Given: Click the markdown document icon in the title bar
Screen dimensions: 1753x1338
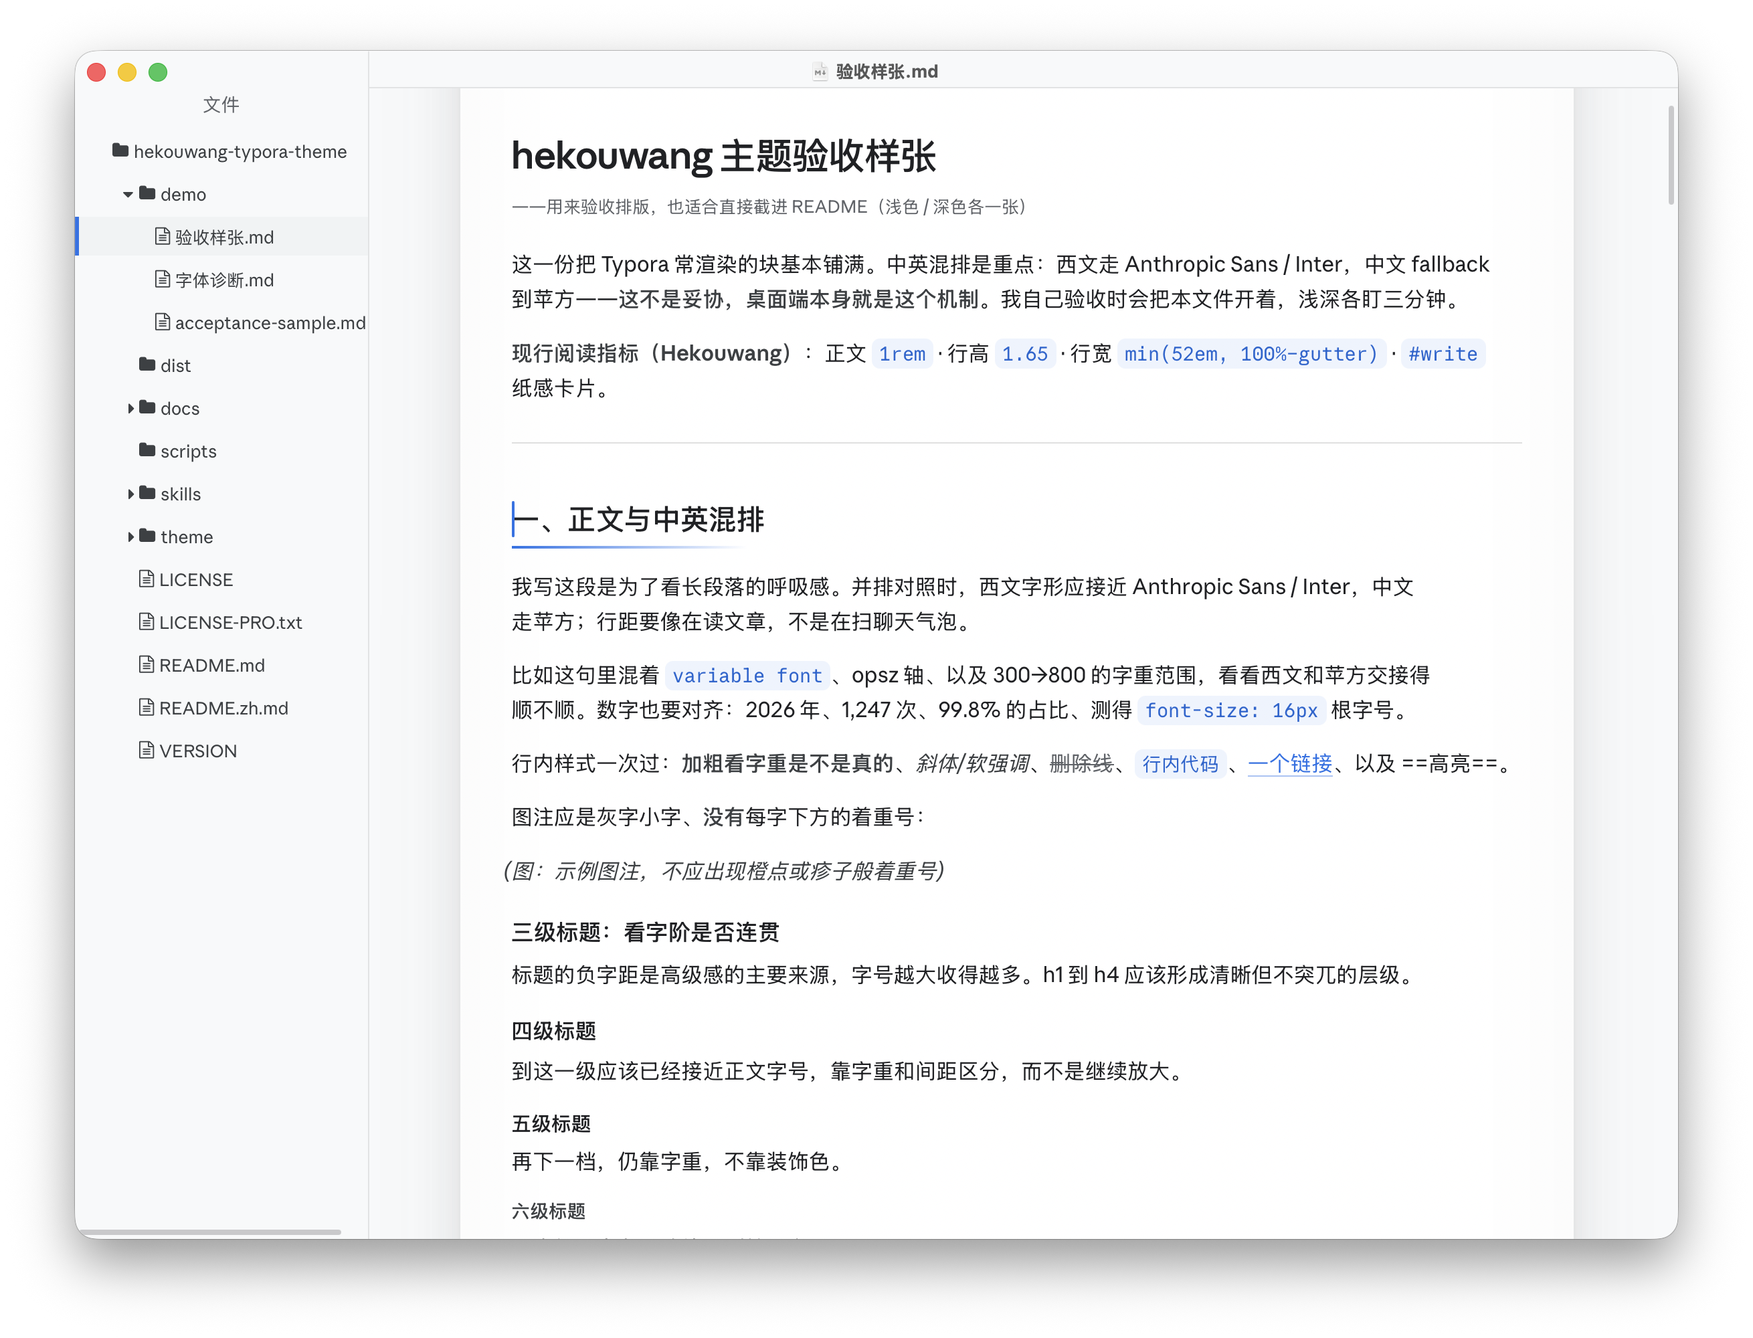Looking at the screenshot, I should [x=820, y=72].
